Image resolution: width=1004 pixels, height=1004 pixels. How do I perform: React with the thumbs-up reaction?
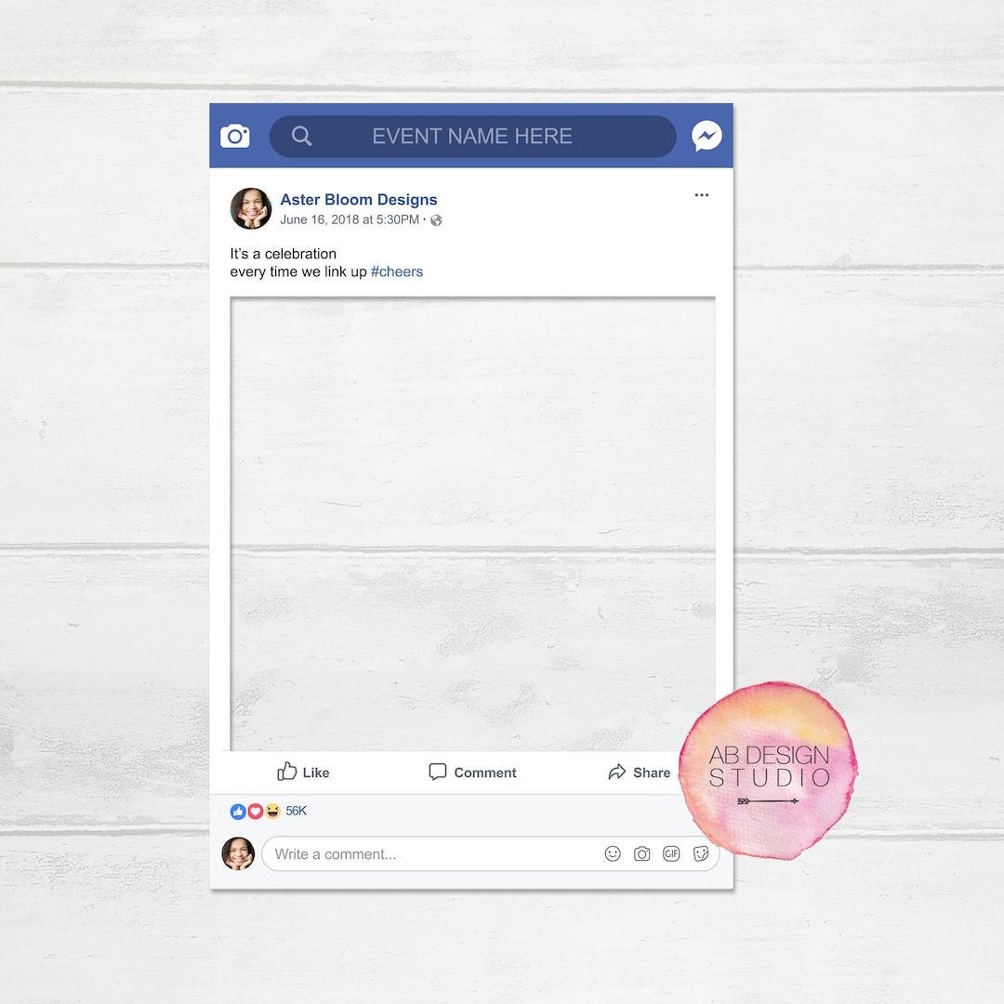coord(238,811)
